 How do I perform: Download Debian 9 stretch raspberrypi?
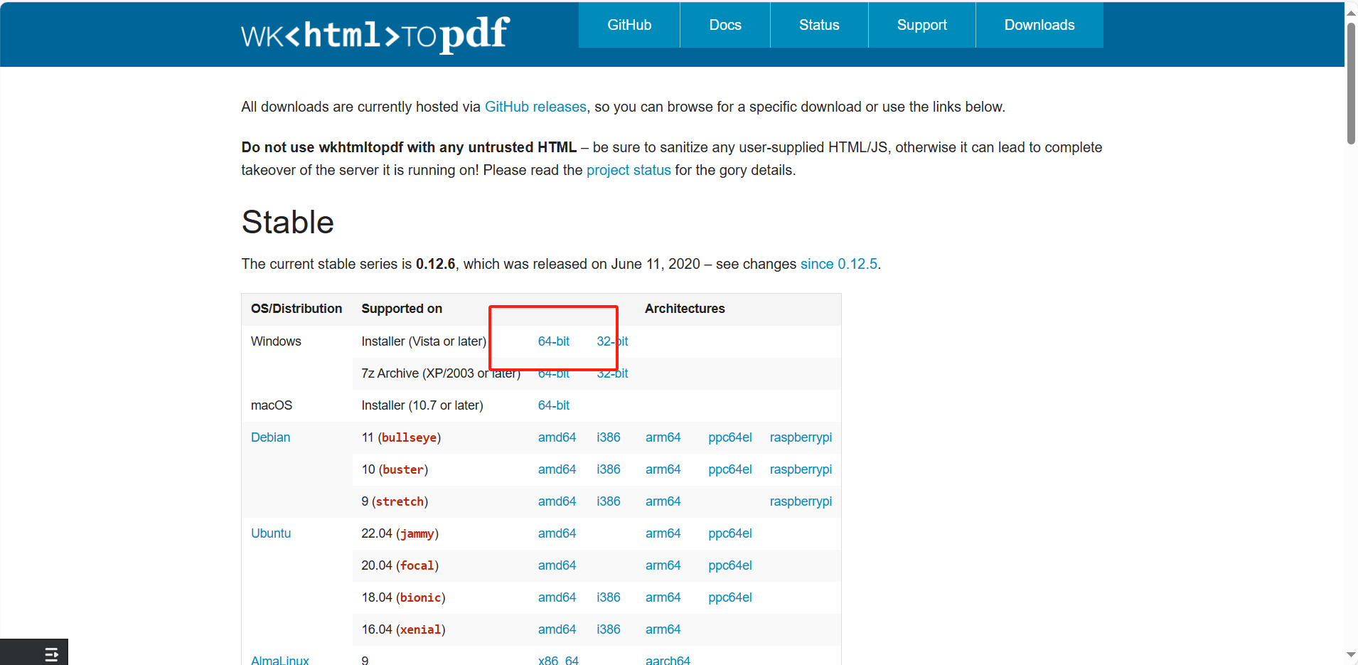801,501
